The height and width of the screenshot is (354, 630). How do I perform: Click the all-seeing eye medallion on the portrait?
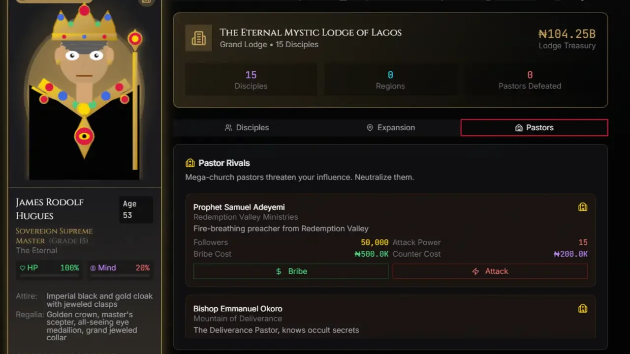click(x=84, y=136)
